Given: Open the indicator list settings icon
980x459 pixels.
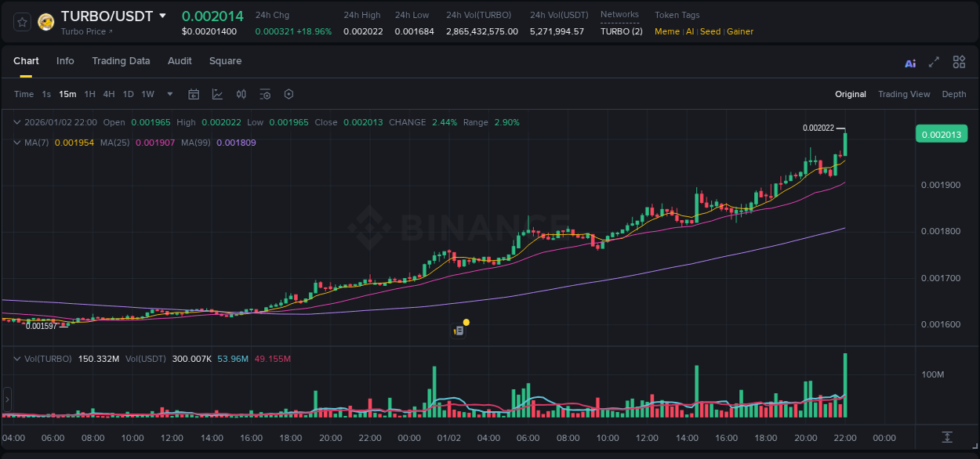Looking at the screenshot, I should 265,93.
